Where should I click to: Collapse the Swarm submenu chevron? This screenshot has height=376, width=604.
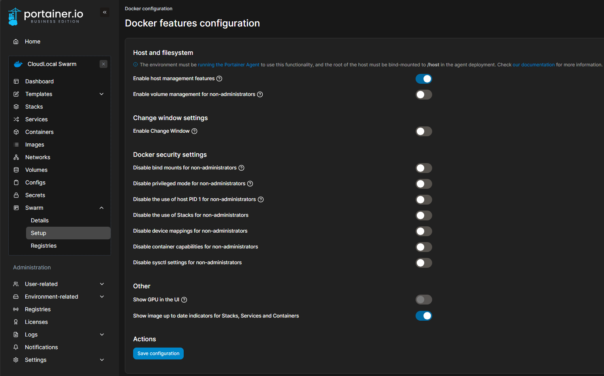pos(102,208)
